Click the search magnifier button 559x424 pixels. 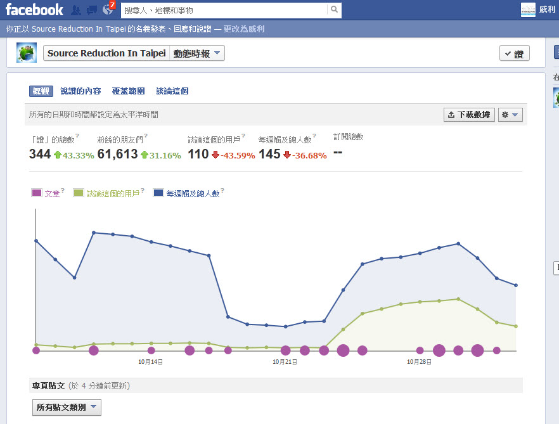tap(334, 10)
